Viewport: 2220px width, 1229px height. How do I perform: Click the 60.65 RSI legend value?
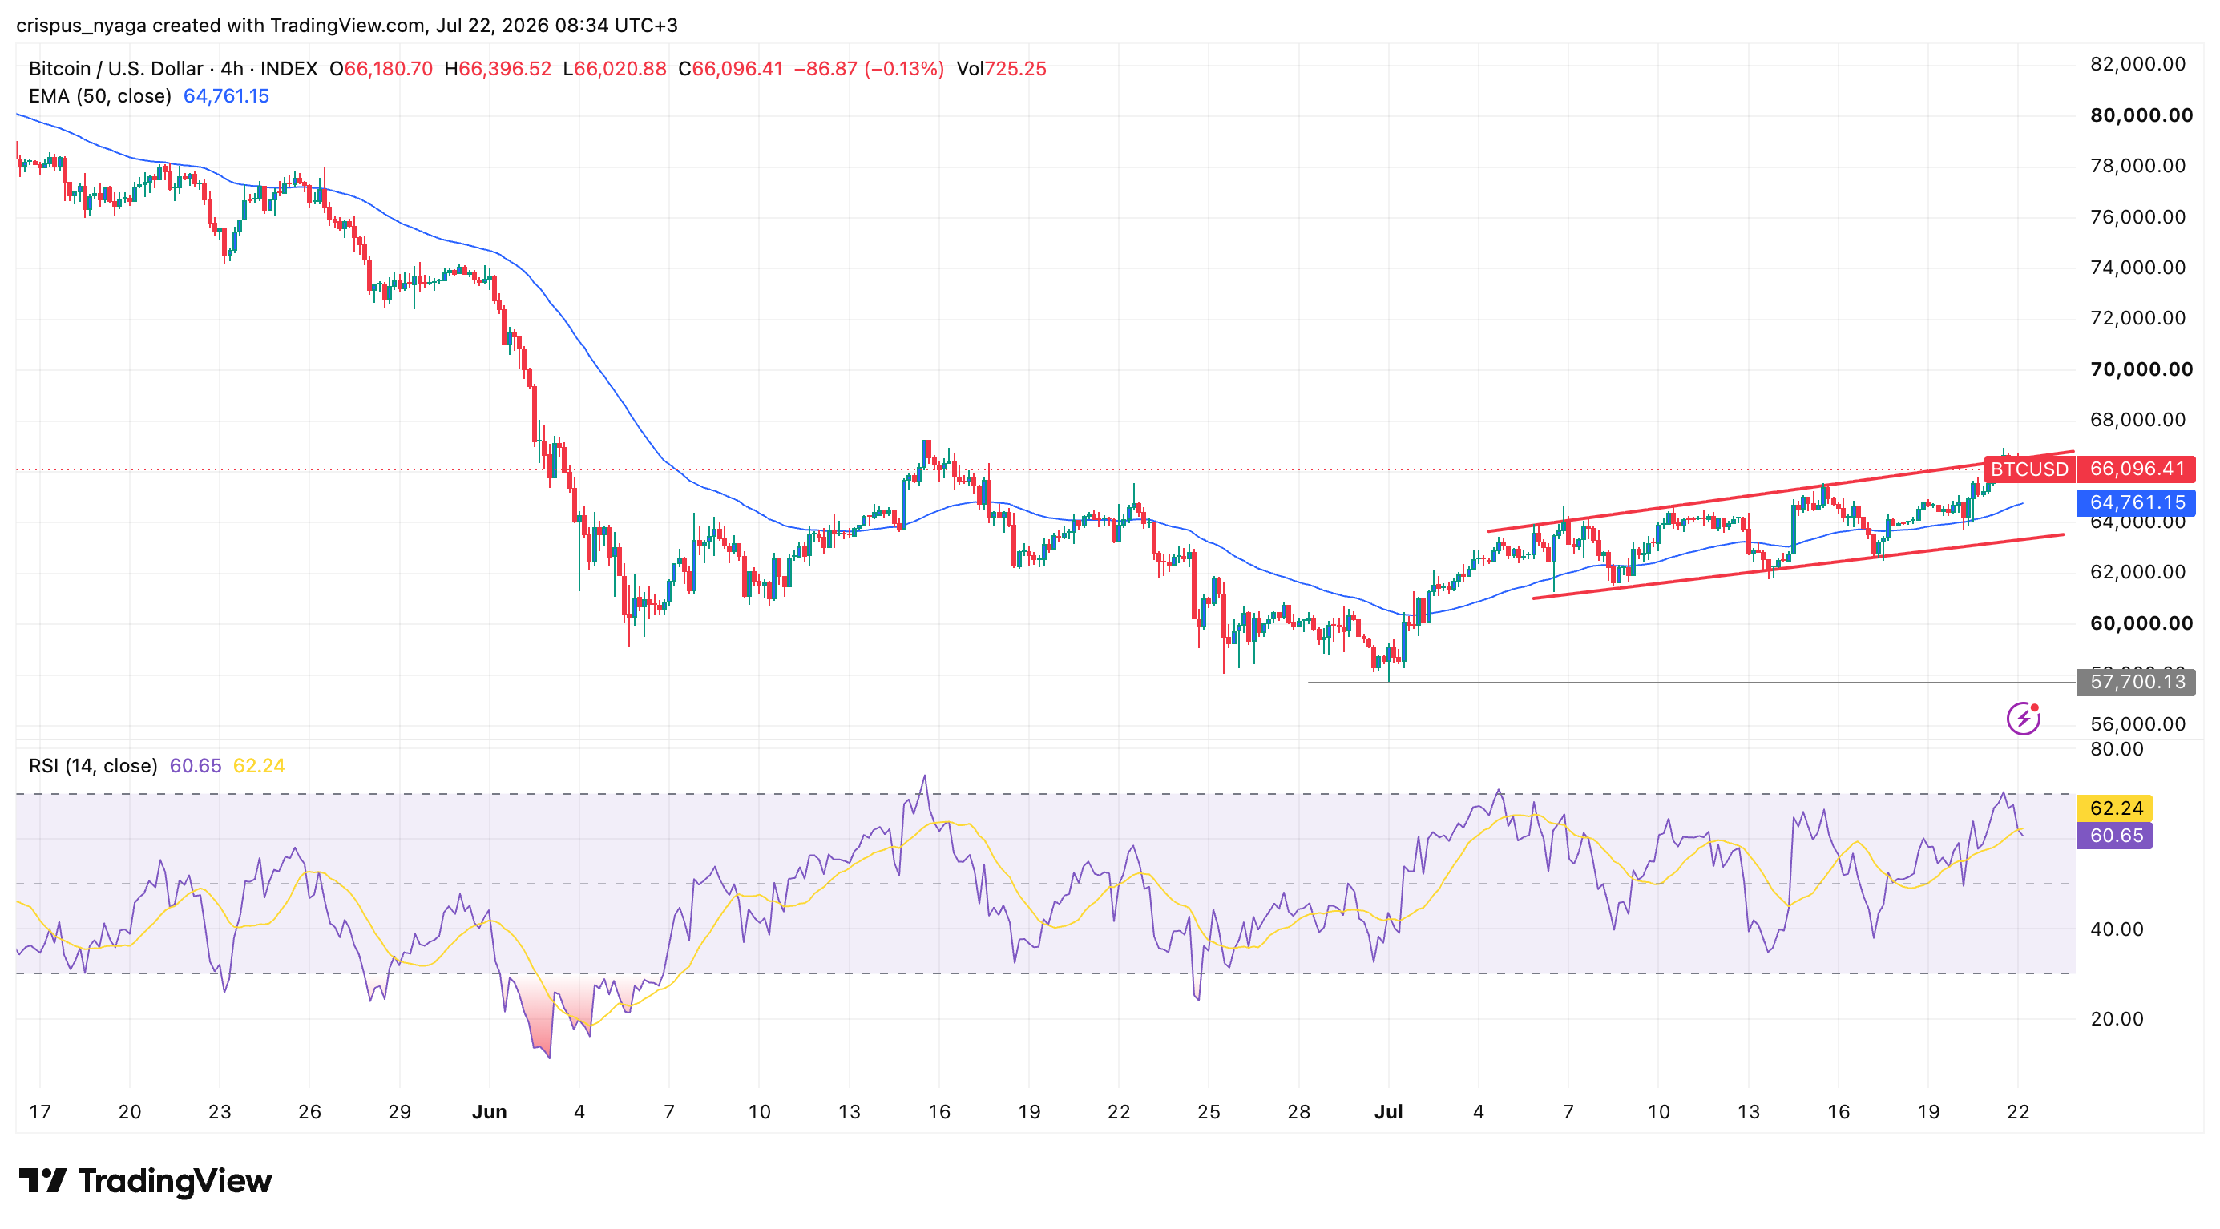coord(196,766)
